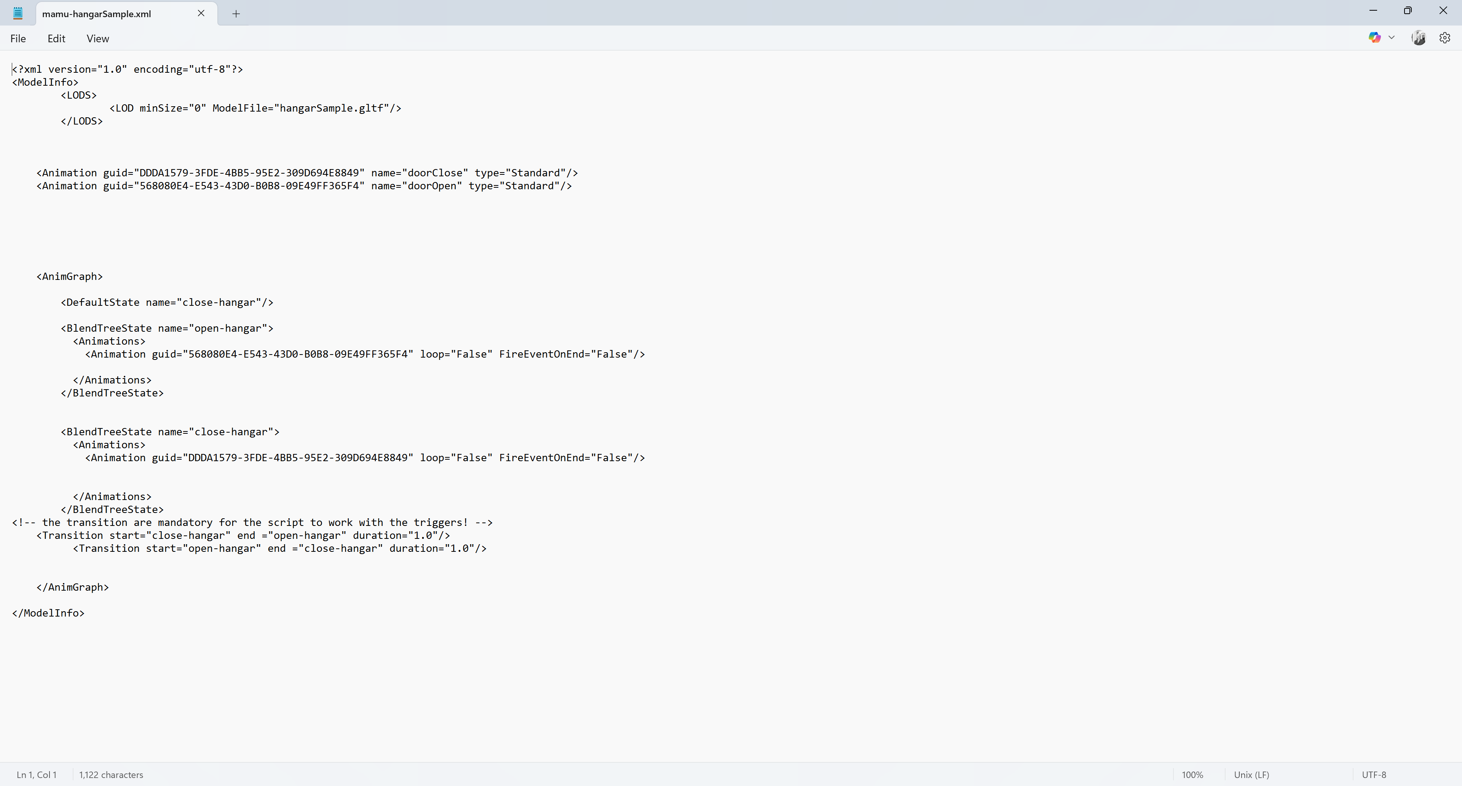
Task: Click the user account avatar
Action: click(1418, 37)
